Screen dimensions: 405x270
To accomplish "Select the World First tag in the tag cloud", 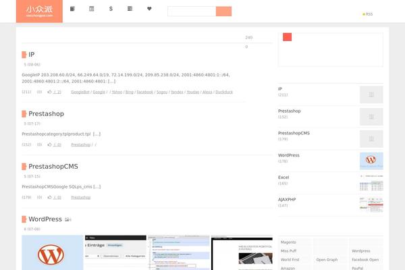I will tap(290, 260).
